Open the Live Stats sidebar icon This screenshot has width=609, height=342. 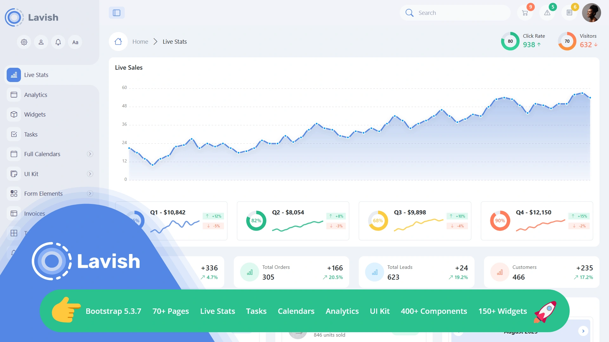click(x=14, y=75)
